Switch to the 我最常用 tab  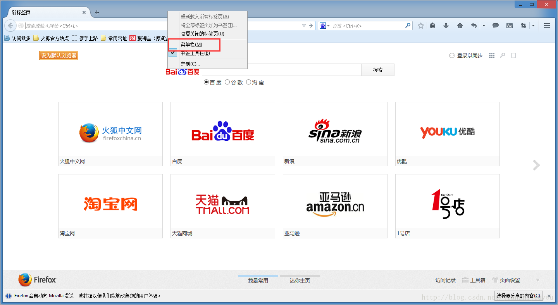coord(258,280)
